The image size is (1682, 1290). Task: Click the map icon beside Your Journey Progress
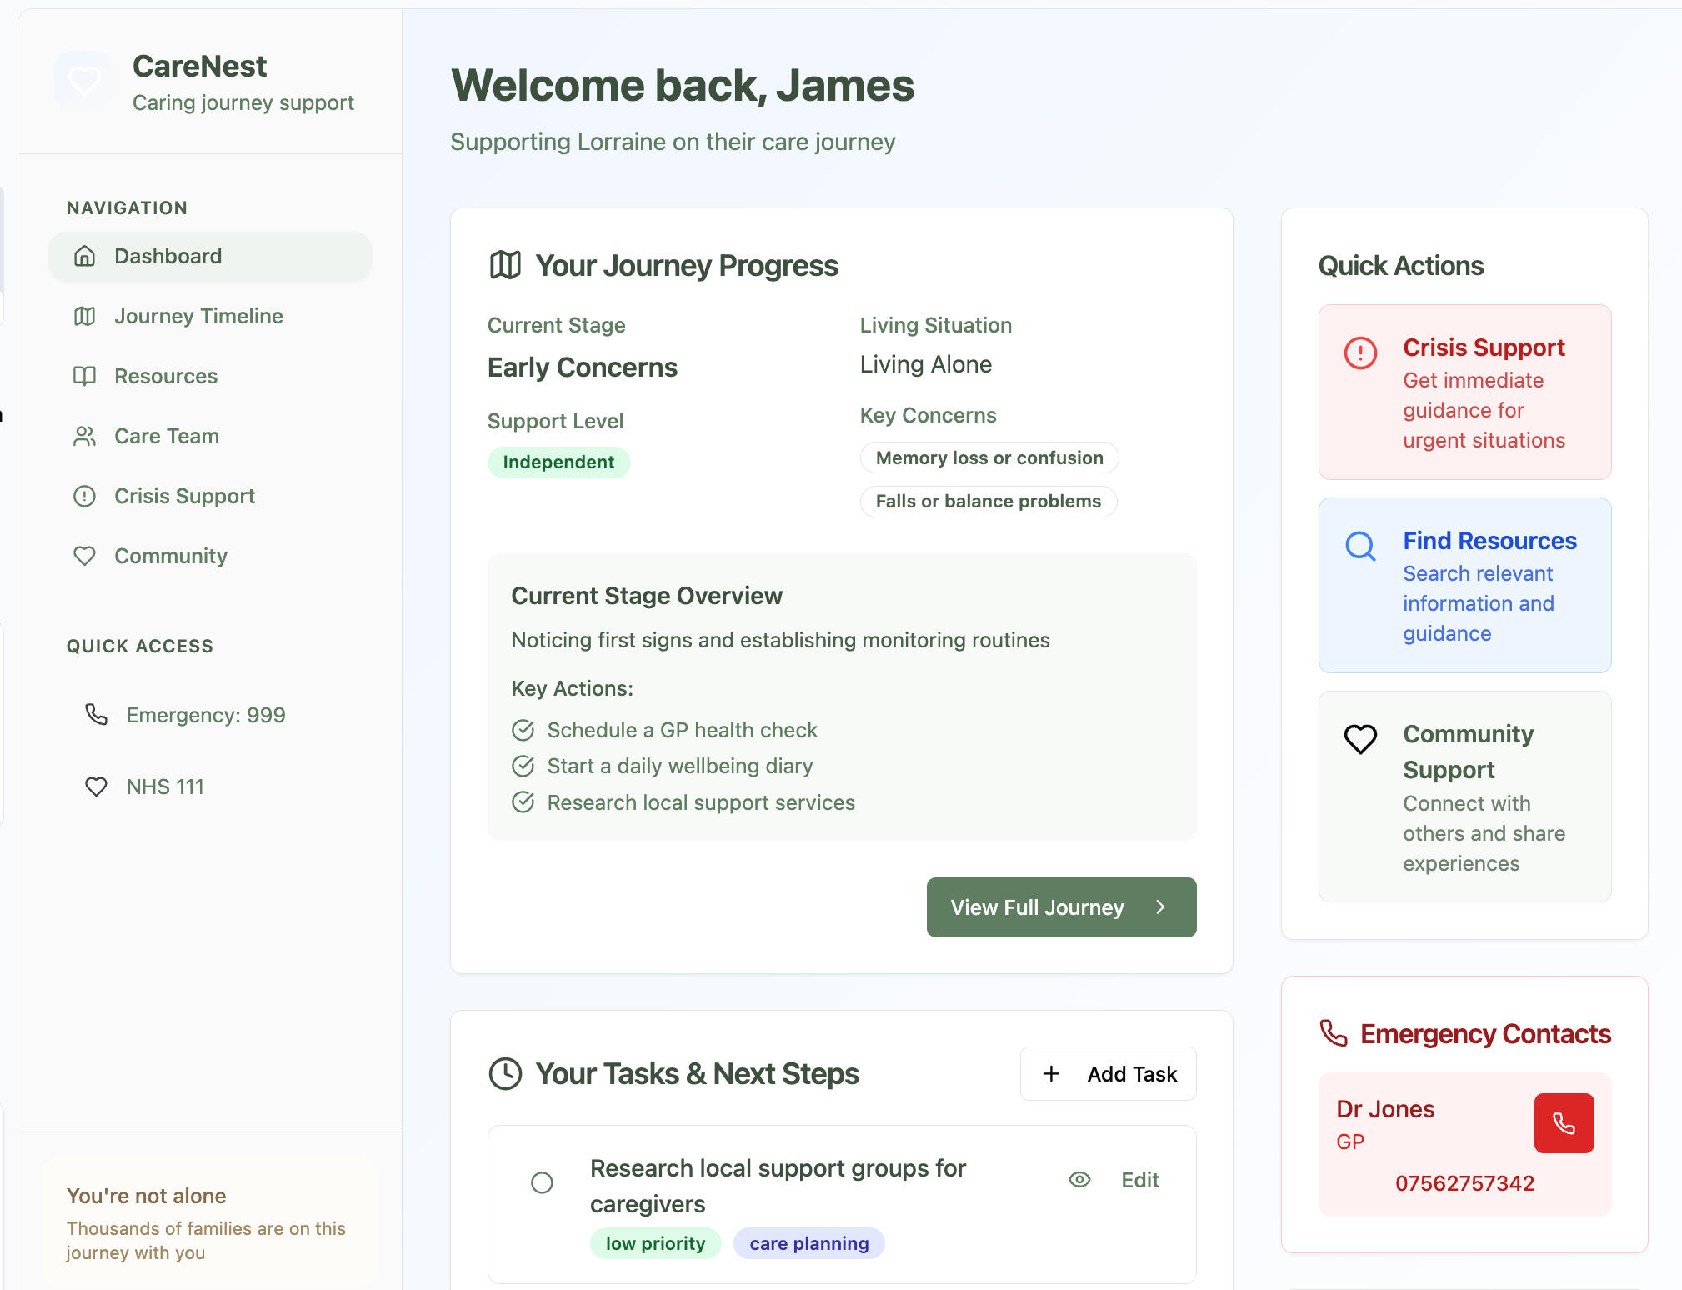coord(505,266)
